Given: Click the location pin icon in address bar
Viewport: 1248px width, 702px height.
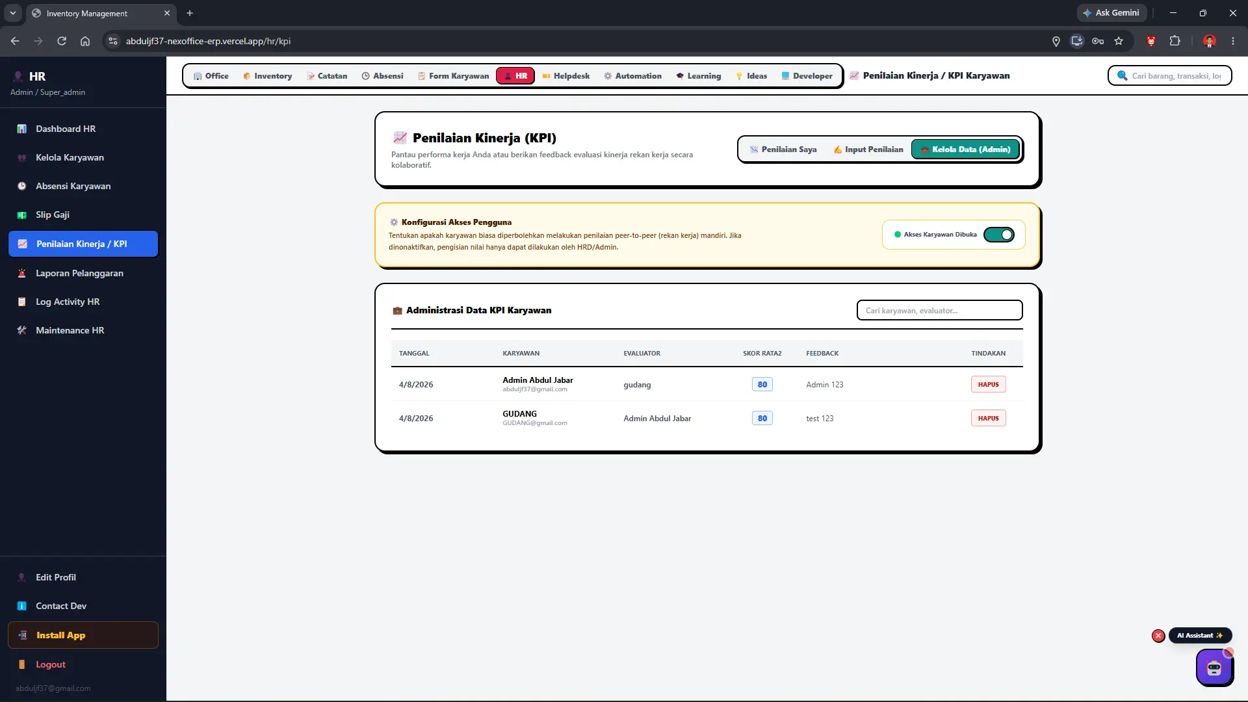Looking at the screenshot, I should [x=1056, y=41].
